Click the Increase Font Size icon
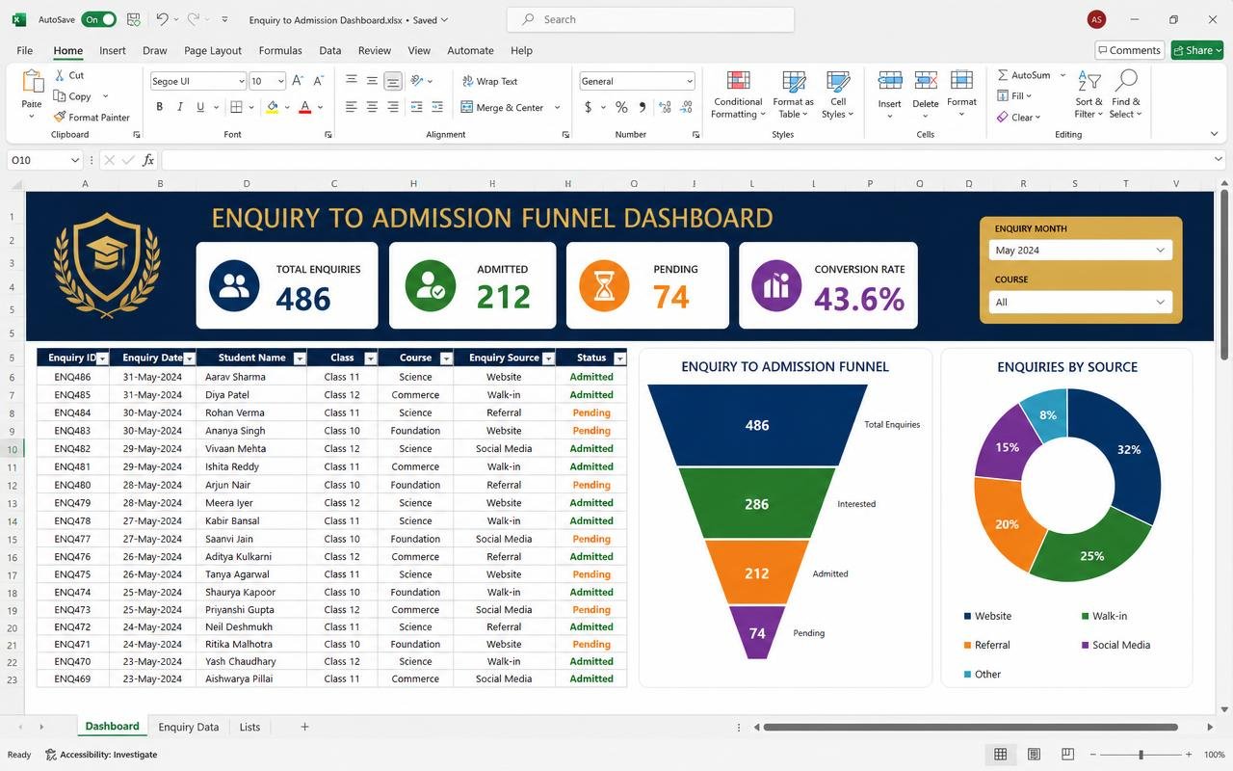Viewport: 1233px width, 771px height. point(298,81)
